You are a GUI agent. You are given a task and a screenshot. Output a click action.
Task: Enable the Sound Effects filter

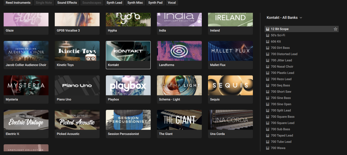coord(67,3)
